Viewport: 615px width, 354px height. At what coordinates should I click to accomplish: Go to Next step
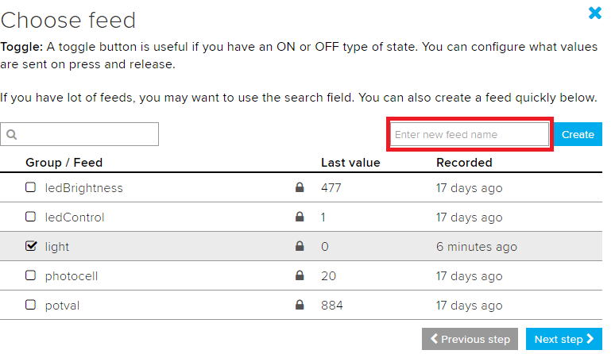coord(563,339)
